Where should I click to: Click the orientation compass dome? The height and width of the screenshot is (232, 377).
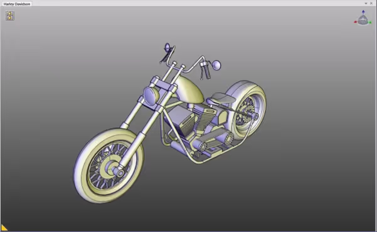(363, 20)
